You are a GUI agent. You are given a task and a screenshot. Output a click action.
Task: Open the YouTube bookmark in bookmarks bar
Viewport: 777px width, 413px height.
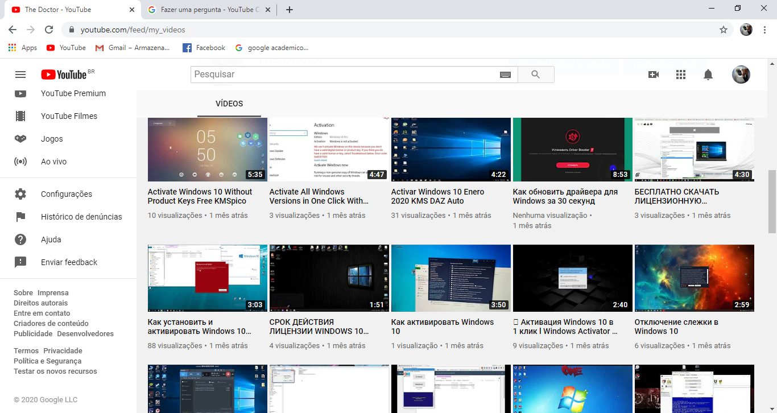(66, 48)
